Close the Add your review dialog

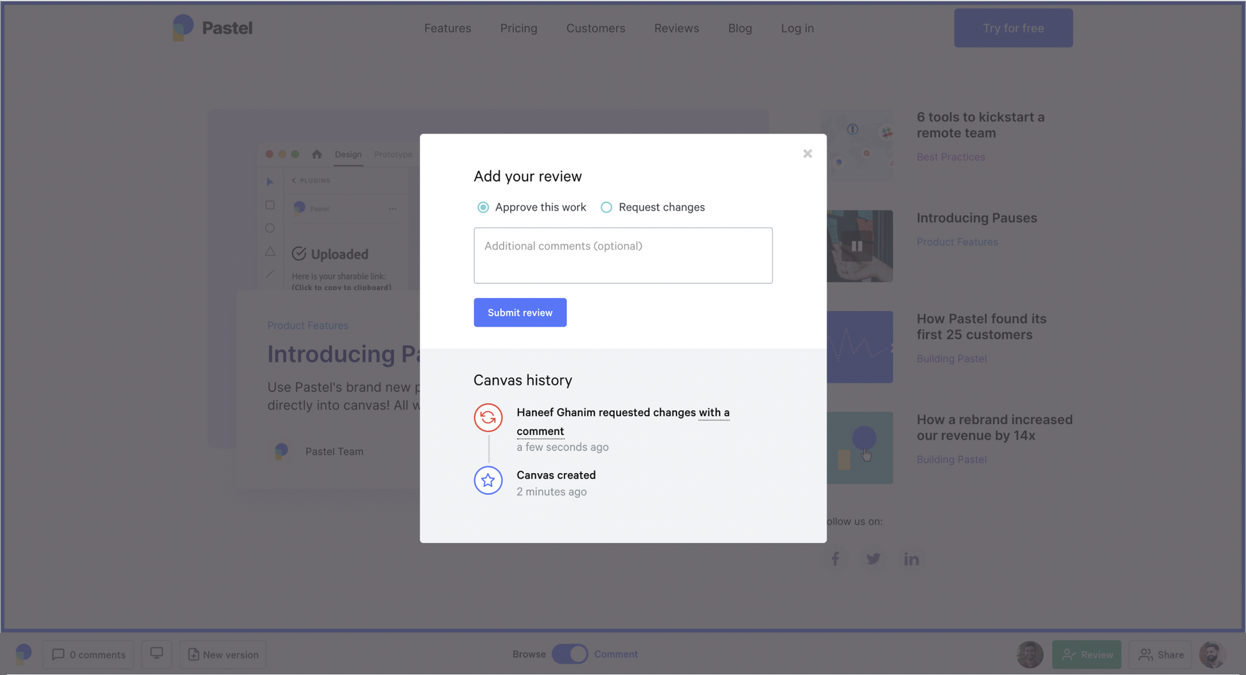coord(807,153)
